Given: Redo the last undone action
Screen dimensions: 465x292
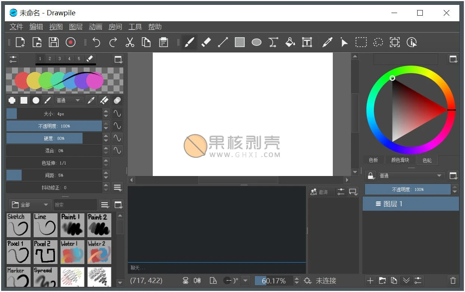Looking at the screenshot, I should click(x=113, y=42).
